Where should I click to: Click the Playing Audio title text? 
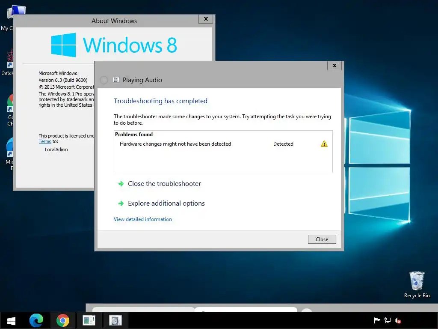[142, 80]
